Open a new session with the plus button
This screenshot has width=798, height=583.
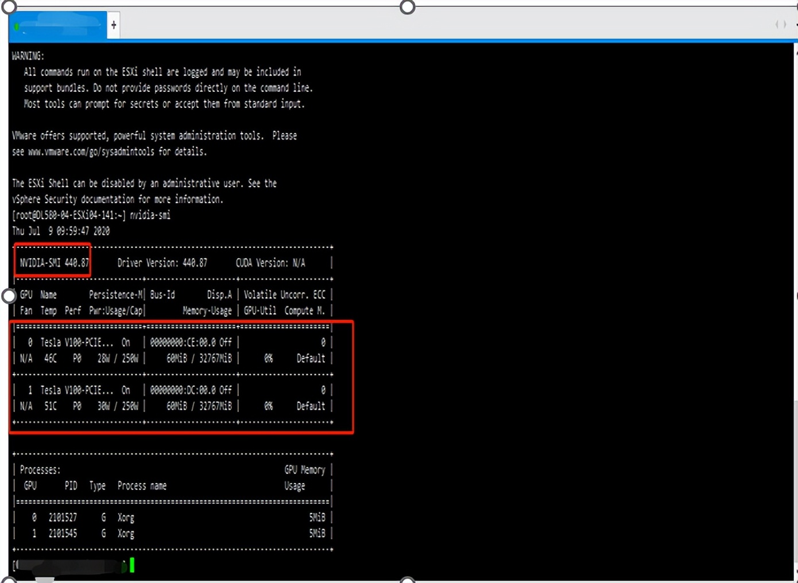114,25
